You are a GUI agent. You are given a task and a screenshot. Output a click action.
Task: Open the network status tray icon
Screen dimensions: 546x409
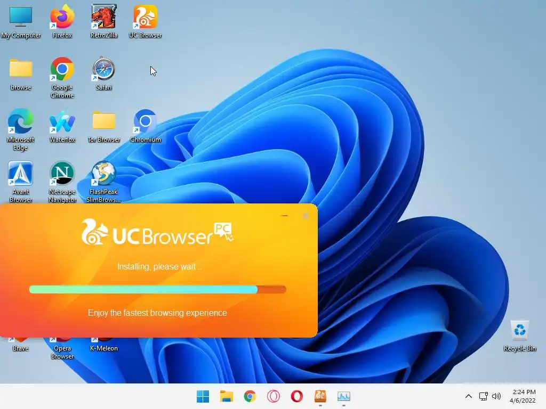(x=483, y=396)
